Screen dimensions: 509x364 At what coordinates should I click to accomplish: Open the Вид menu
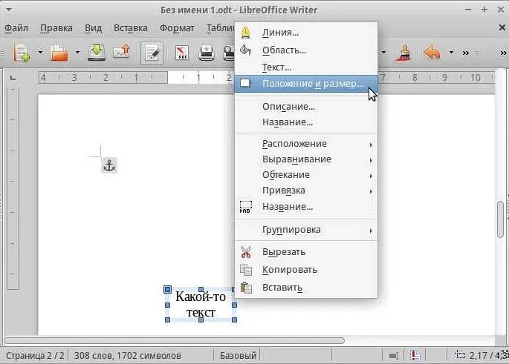click(x=93, y=28)
